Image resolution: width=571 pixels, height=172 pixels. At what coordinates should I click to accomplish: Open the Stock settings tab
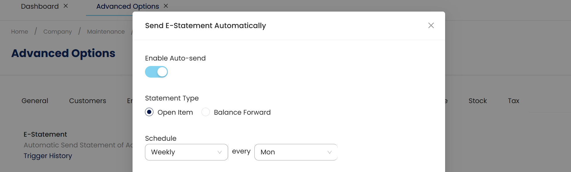478,101
